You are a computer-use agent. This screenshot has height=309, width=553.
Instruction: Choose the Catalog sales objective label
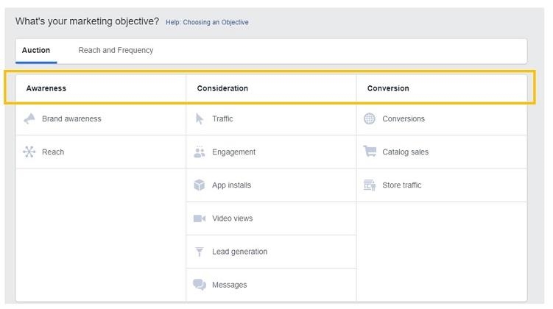click(405, 152)
